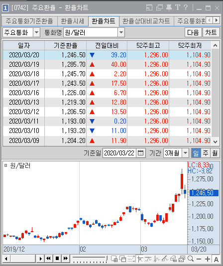Viewport: 223px width, 266px height.
Task: Click the 1,193.20 rate cell
Action: point(66,131)
